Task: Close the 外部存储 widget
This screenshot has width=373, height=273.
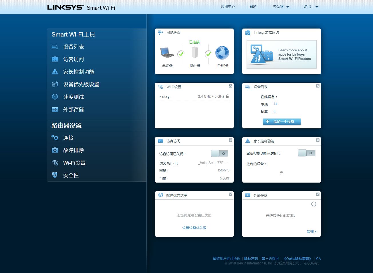Action: (318, 194)
